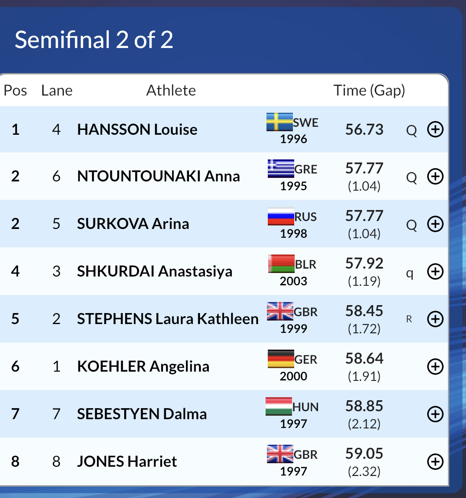The width and height of the screenshot is (466, 498).
Task: Click the Germany flag icon
Action: [x=281, y=359]
